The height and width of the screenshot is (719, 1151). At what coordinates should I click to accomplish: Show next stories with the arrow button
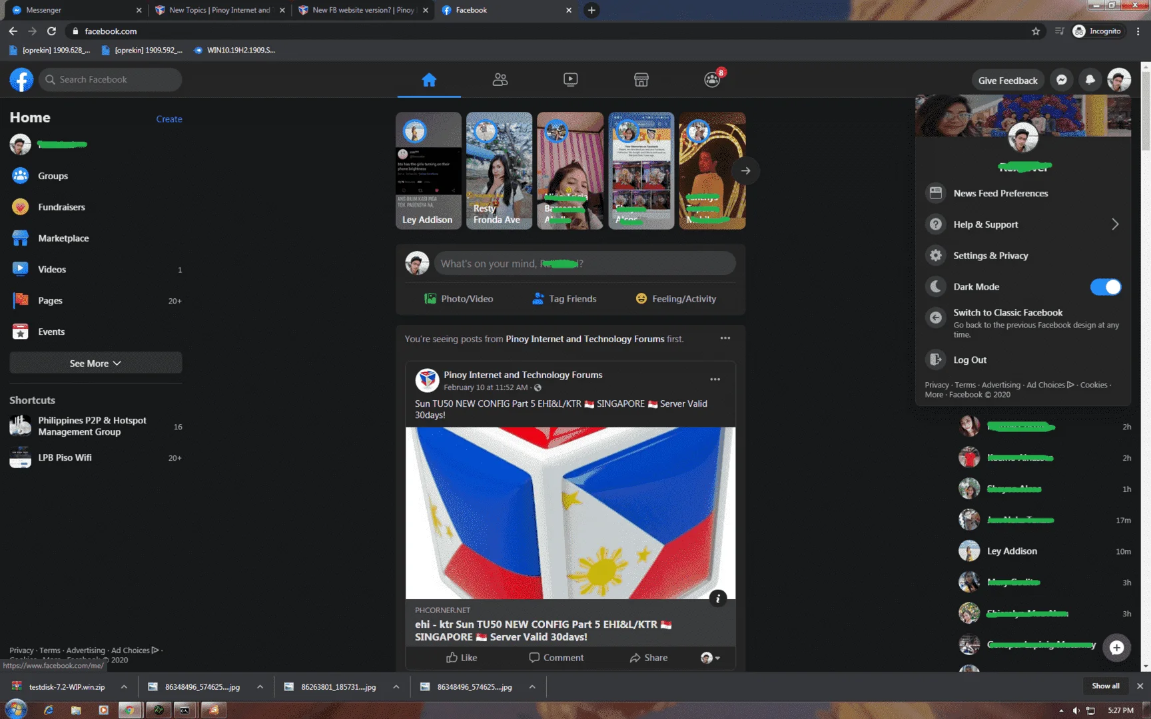(745, 171)
